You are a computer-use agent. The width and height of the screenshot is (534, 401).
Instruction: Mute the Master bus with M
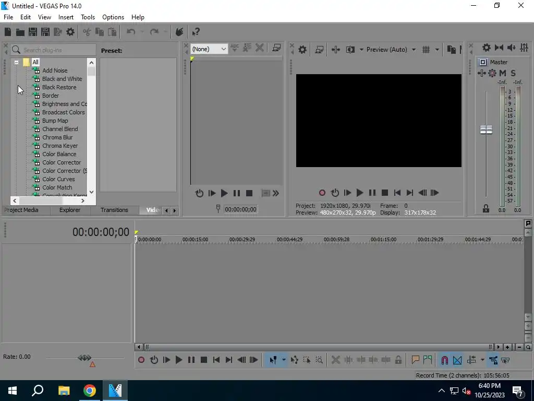point(503,73)
